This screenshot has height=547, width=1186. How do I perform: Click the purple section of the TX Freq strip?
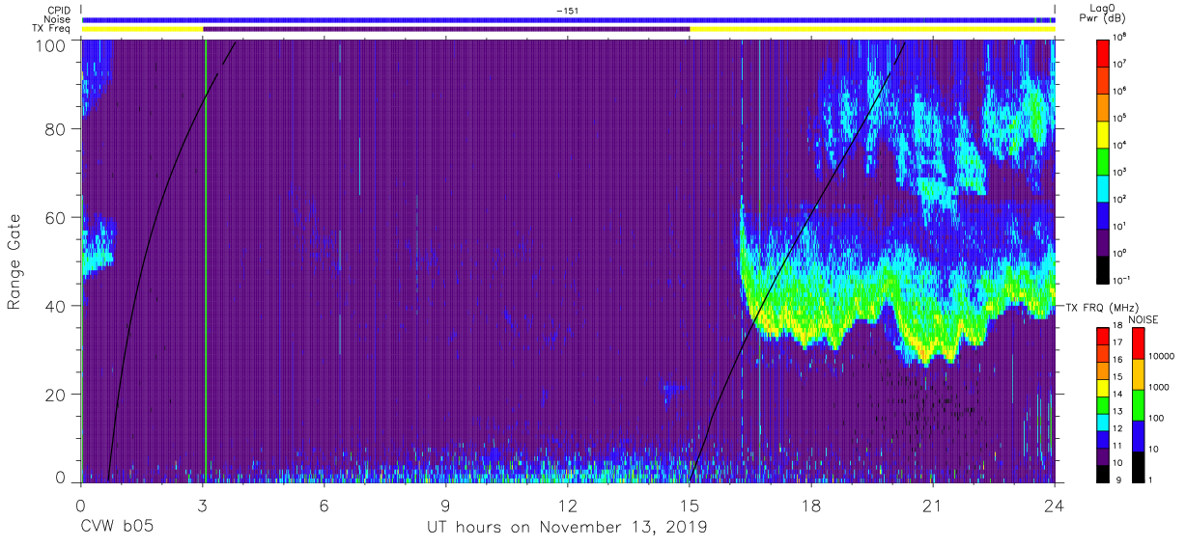click(446, 29)
